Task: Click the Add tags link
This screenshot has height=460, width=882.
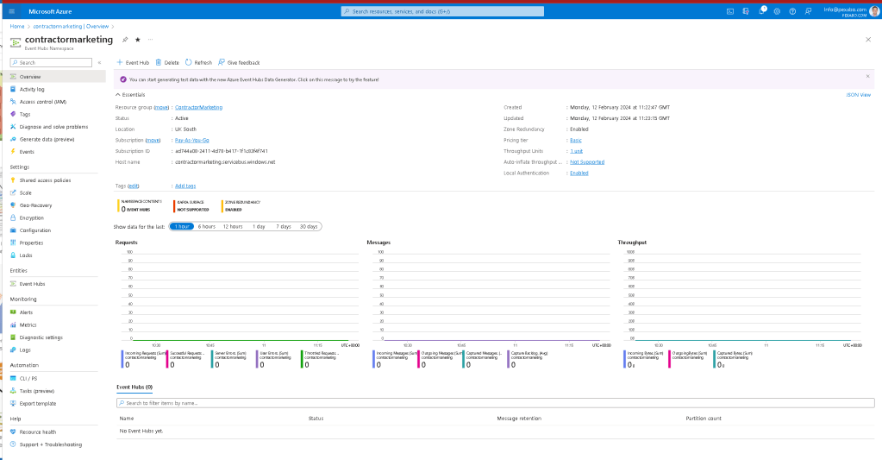Action: [x=185, y=186]
